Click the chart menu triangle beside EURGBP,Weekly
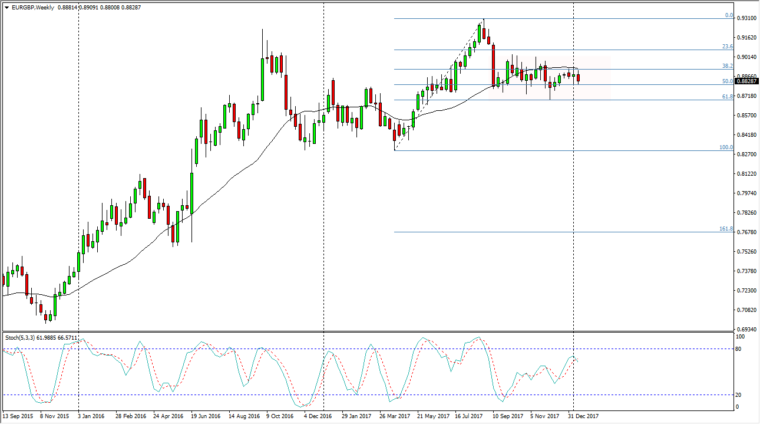Screen dimensions: 760x424 pos(6,7)
